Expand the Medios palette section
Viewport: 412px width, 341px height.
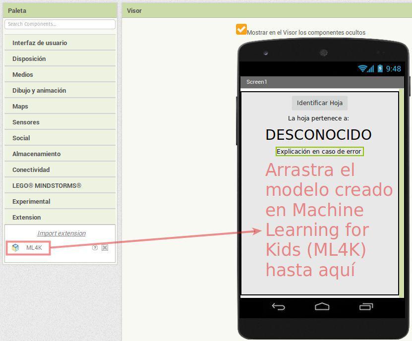point(60,74)
